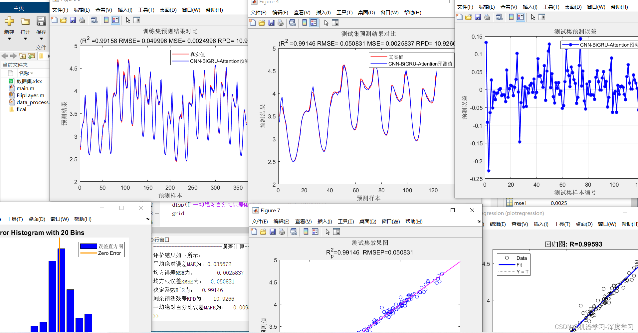638x333 pixels.
Task: Click the 保存 button
Action: point(41,25)
